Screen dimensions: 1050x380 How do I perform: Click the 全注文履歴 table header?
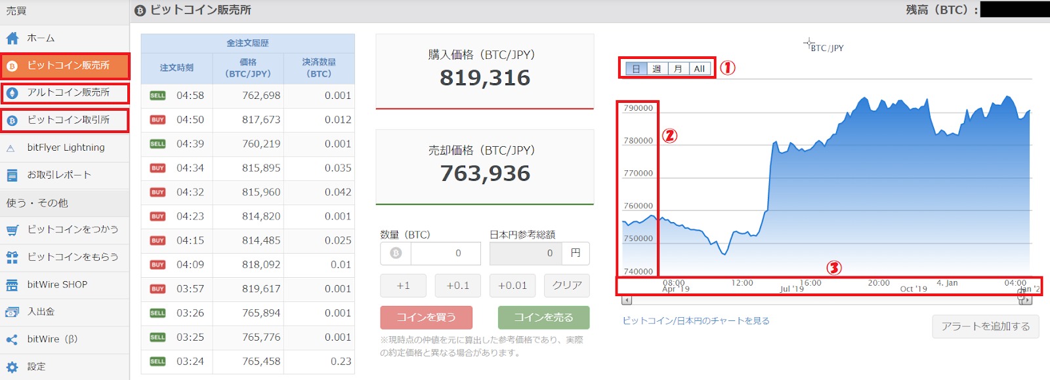tap(247, 43)
